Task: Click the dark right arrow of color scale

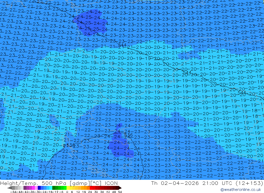Action: pos(120,188)
